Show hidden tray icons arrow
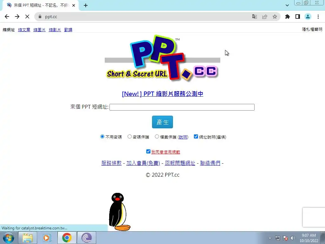This screenshot has height=244, width=325. [270, 238]
